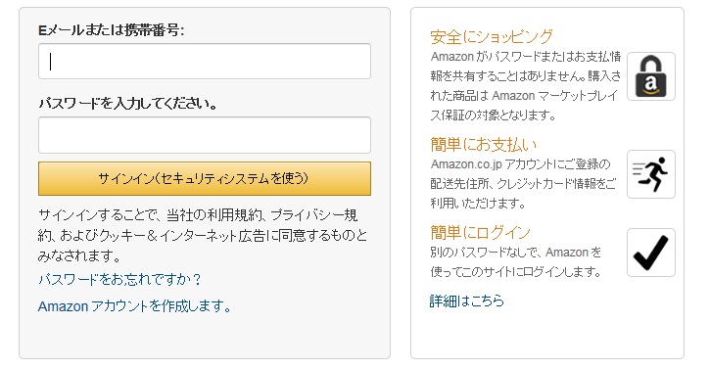Focus the パスワード input field

point(205,135)
